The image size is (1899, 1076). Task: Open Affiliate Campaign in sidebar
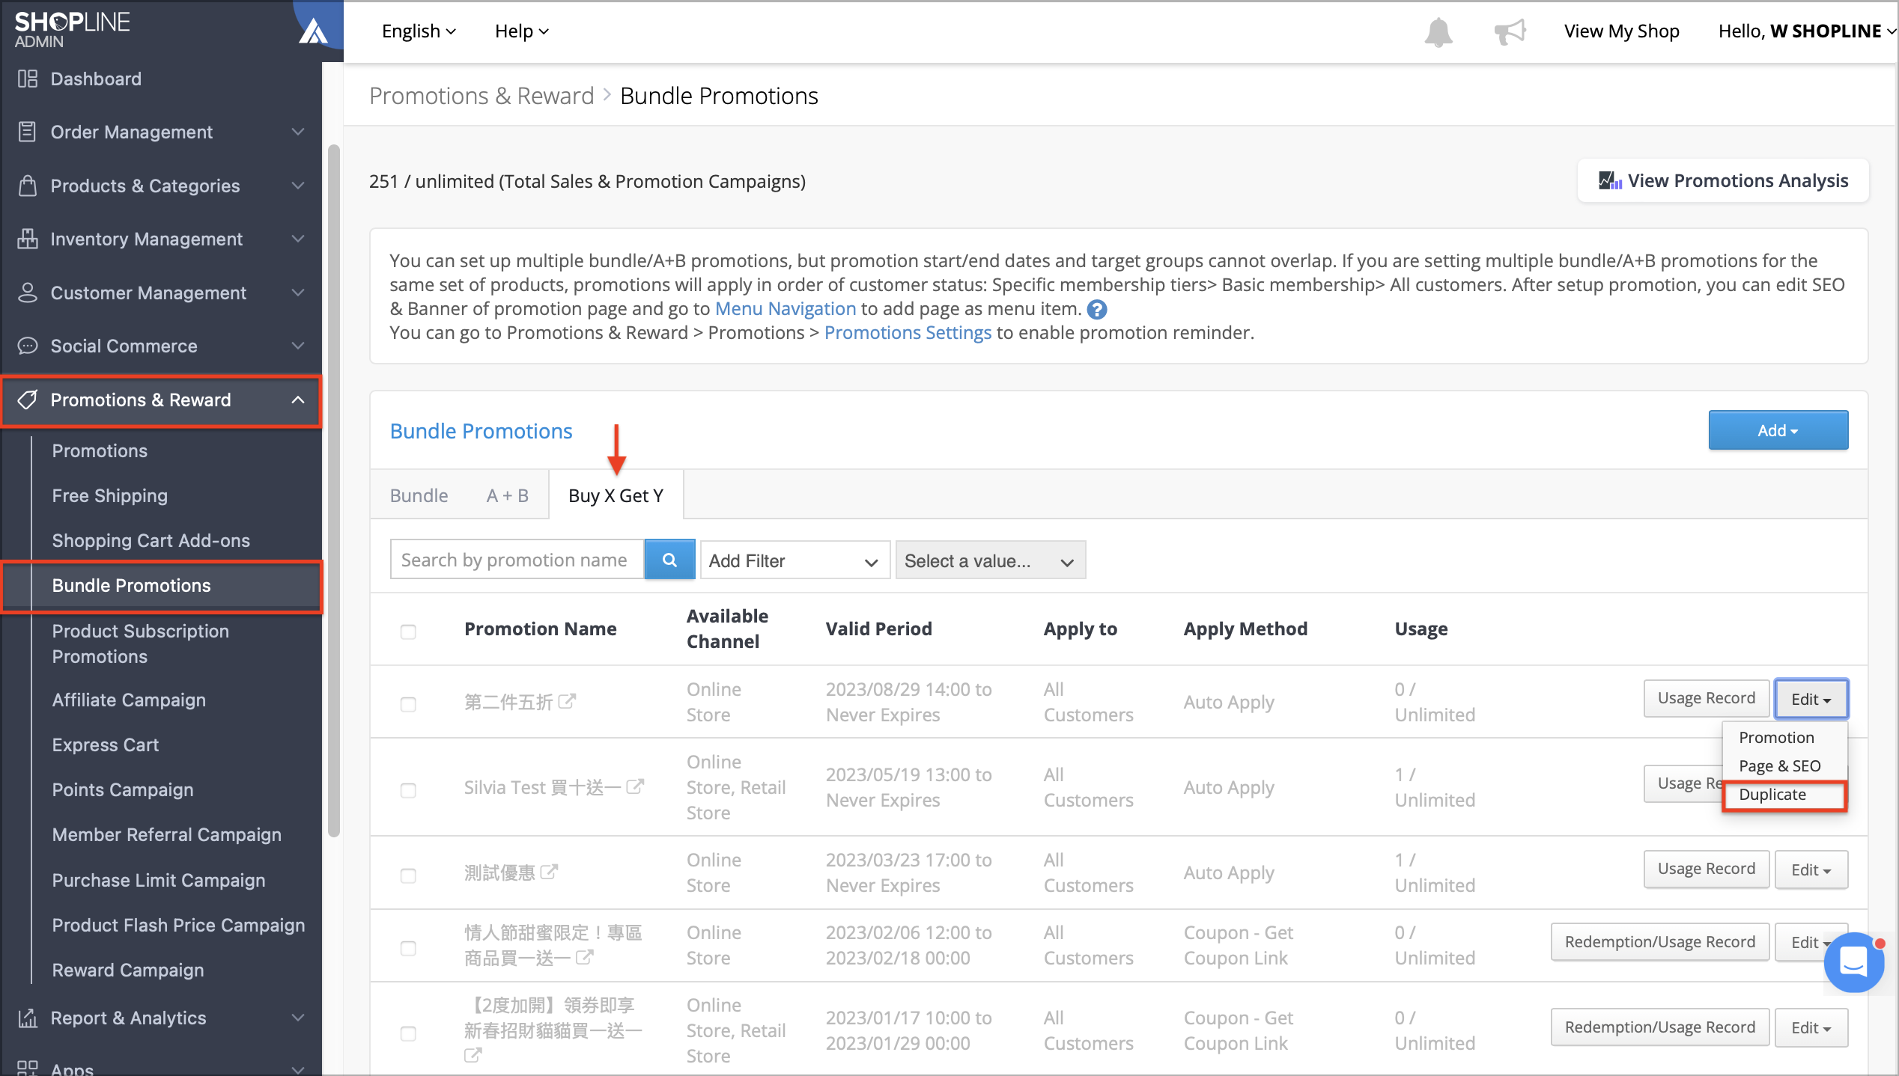pyautogui.click(x=129, y=700)
